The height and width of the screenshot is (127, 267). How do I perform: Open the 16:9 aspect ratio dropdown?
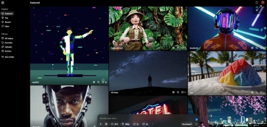point(114,124)
